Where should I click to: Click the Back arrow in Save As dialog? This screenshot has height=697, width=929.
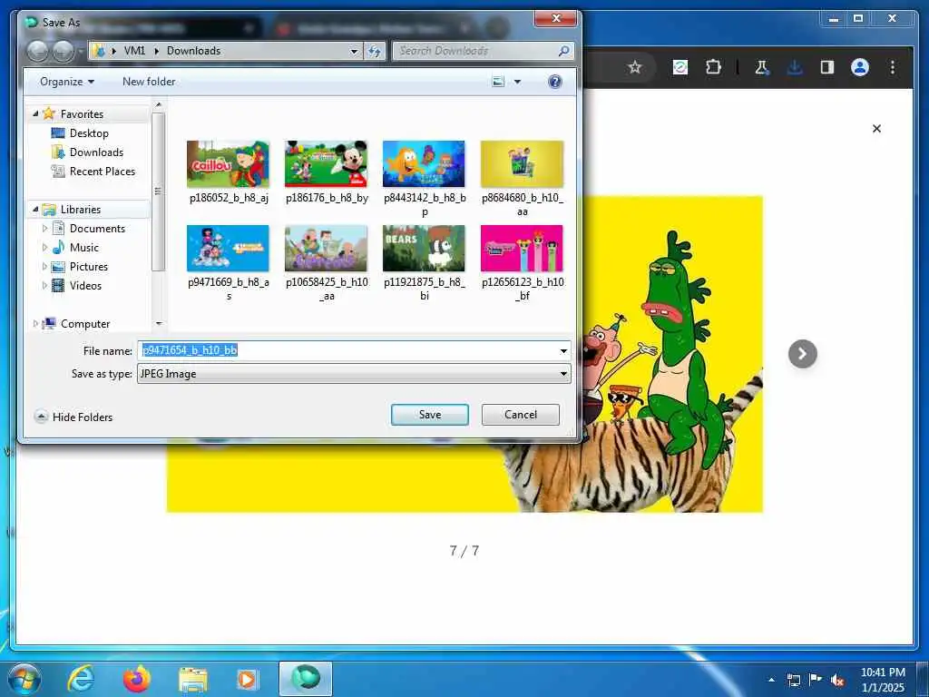[x=38, y=52]
